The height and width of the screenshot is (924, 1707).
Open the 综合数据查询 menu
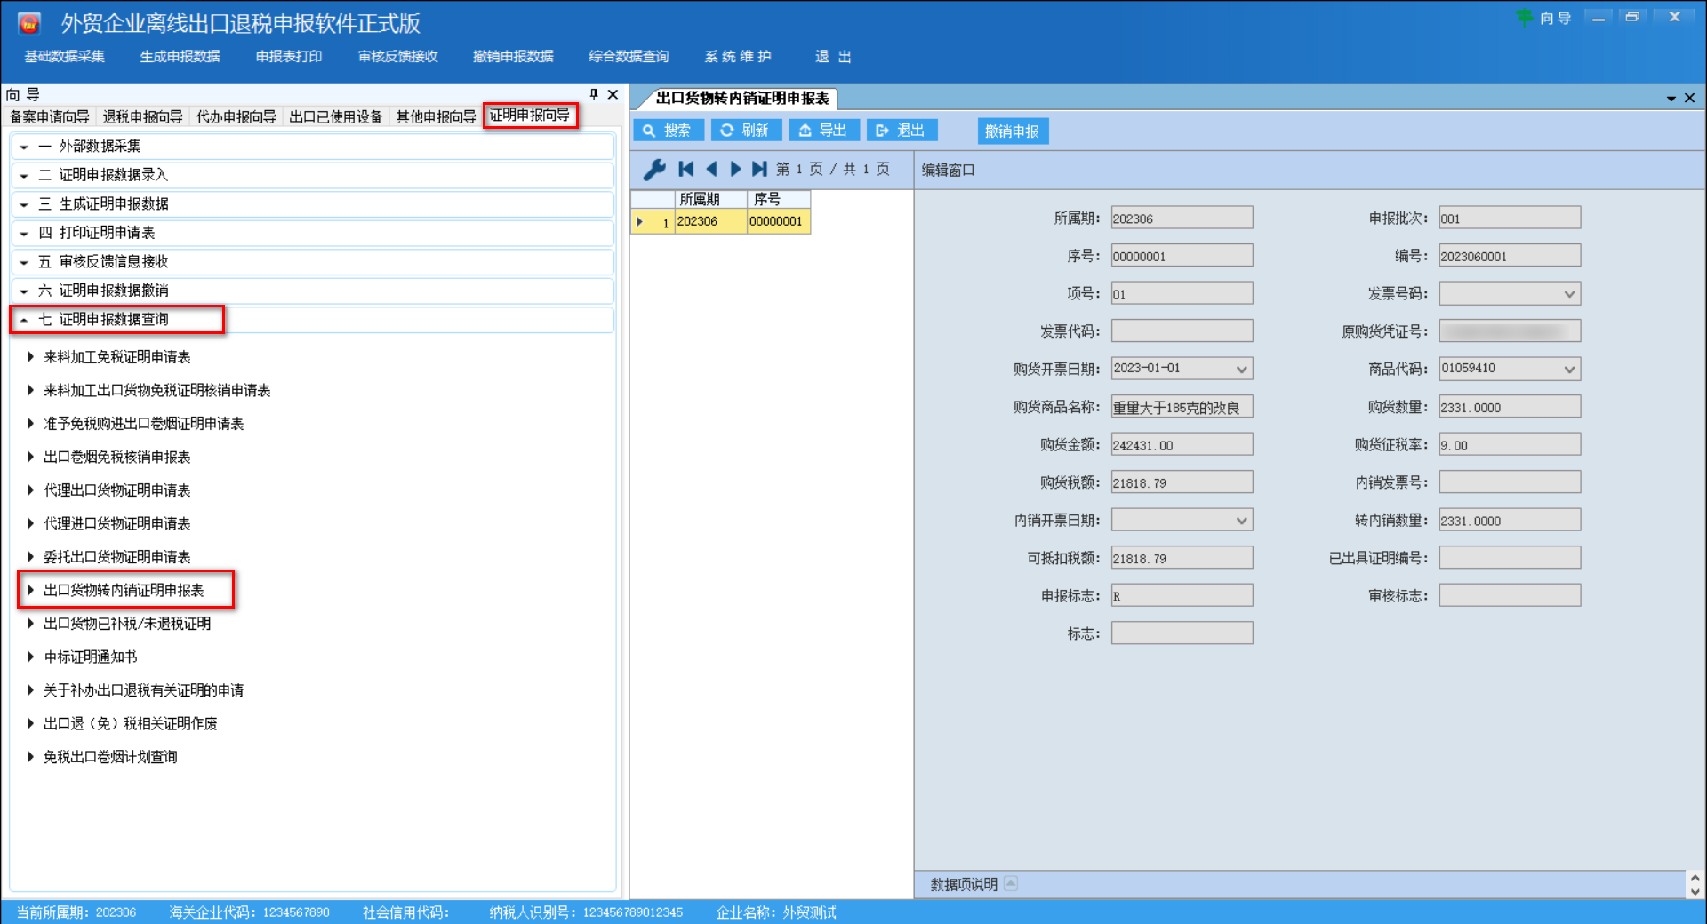(x=629, y=57)
